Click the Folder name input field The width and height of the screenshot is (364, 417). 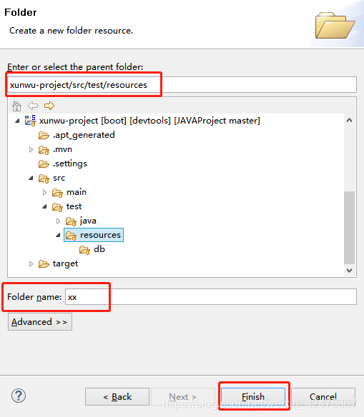211,297
